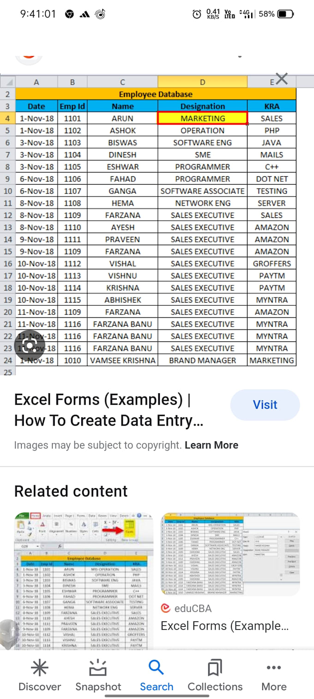Tap the Chrome notification icon in status bar
Viewport: 314px width, 699px height.
pyautogui.click(x=69, y=14)
